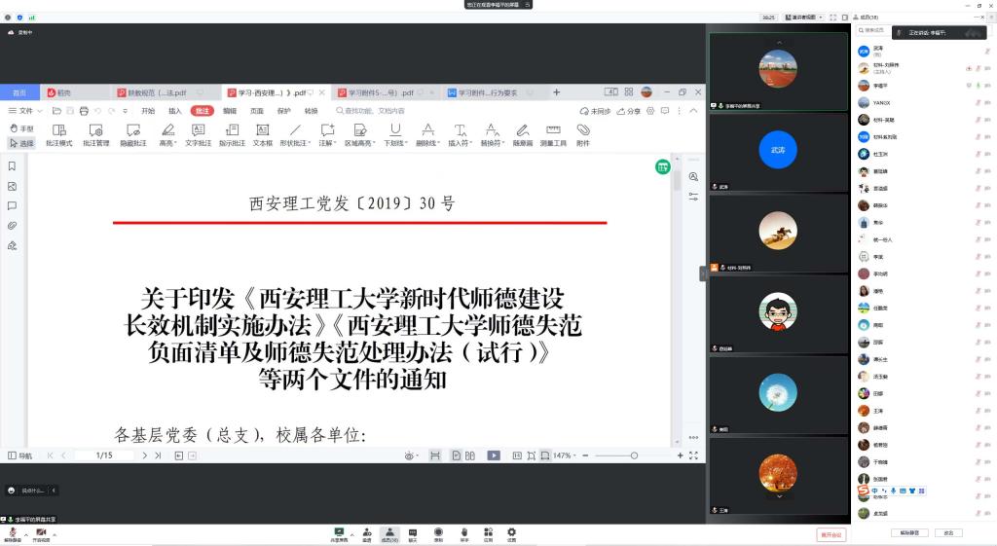Jump to last page arrow

(159, 455)
